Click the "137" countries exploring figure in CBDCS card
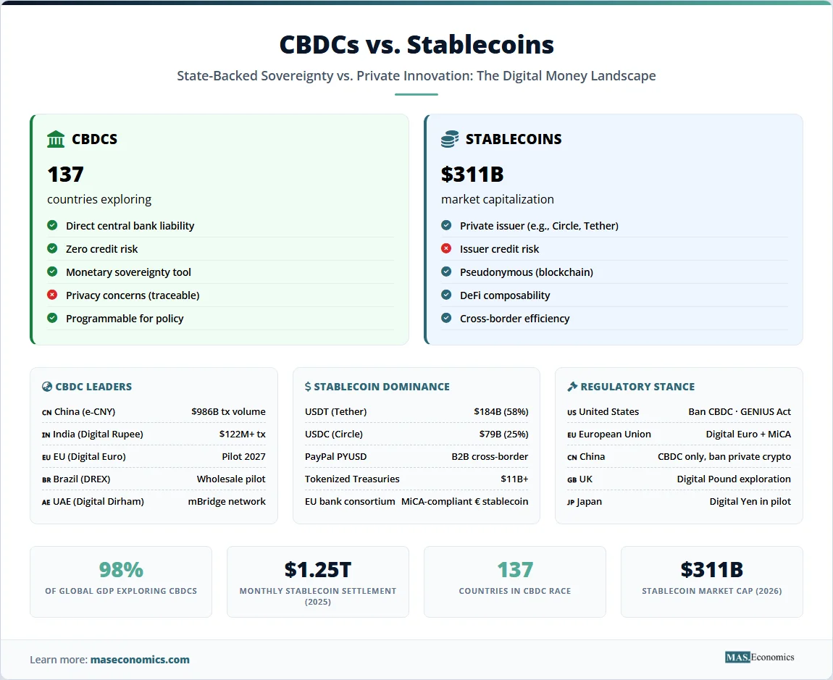833x680 pixels. [x=65, y=175]
